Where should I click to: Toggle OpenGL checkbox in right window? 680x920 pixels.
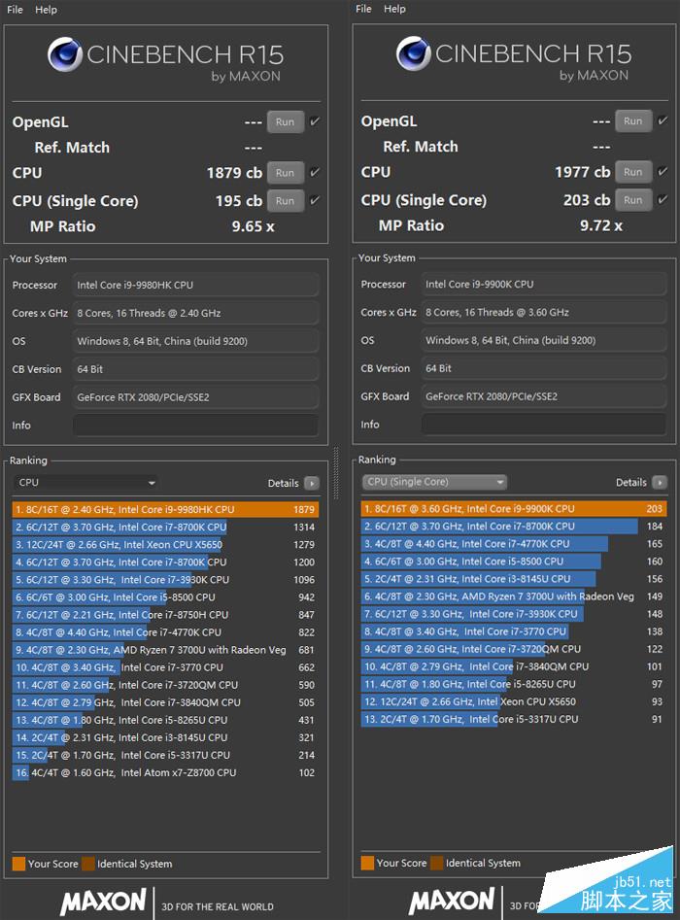pyautogui.click(x=663, y=120)
